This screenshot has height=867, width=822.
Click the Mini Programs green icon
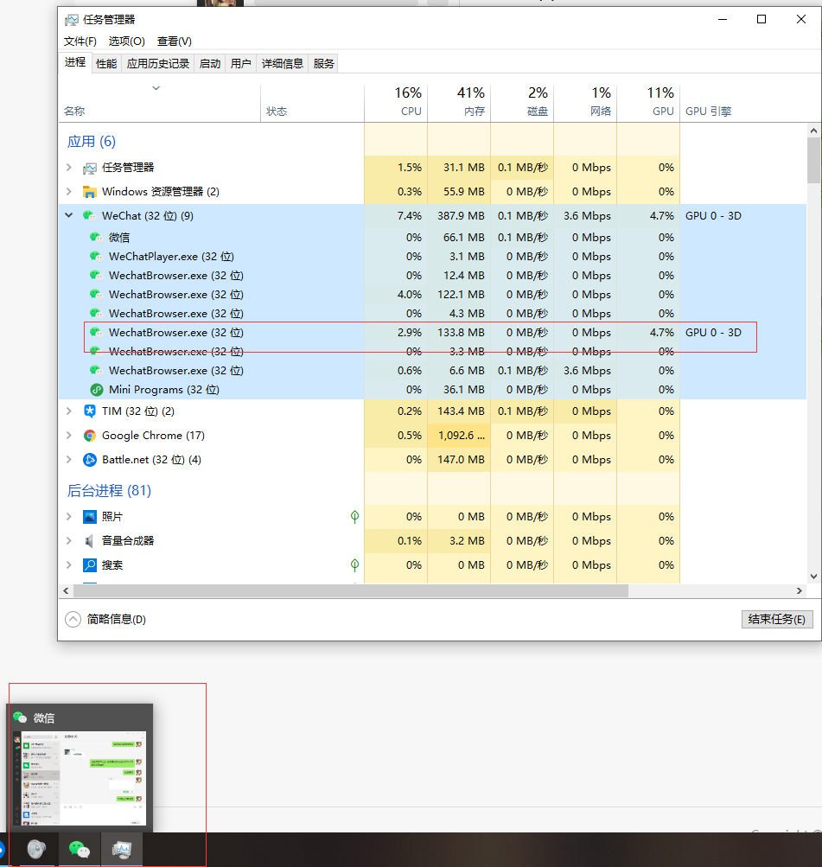[x=97, y=390]
